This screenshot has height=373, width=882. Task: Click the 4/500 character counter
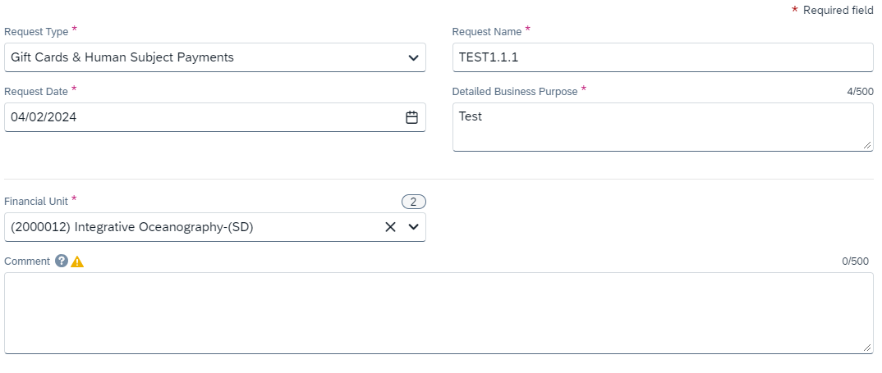tap(859, 92)
